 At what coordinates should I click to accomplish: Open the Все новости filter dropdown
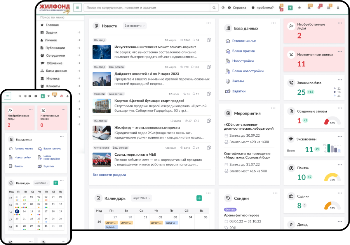click(x=134, y=26)
